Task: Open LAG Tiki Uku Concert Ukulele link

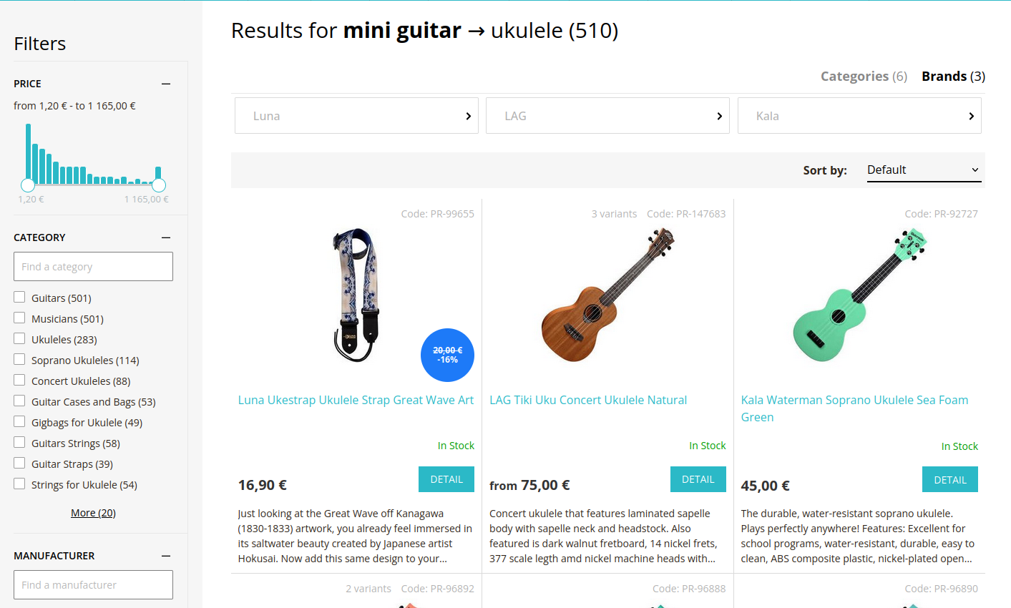Action: point(588,400)
